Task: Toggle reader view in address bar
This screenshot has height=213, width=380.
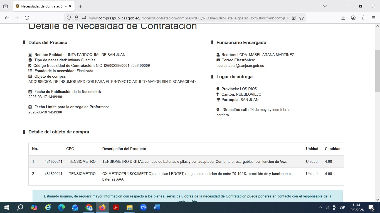Action: [x=294, y=18]
